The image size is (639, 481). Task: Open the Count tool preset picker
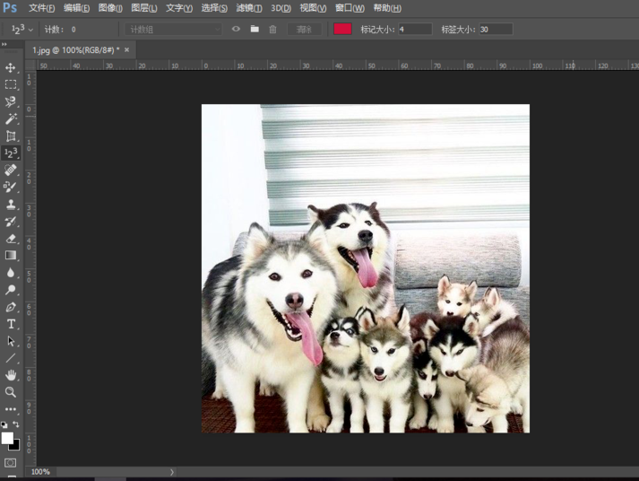[x=22, y=30]
